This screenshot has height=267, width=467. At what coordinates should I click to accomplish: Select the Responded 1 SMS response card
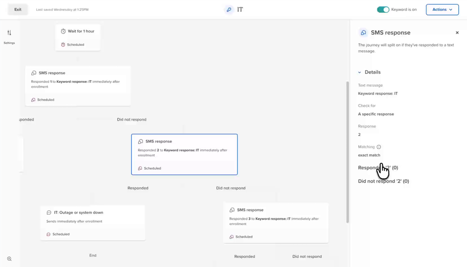[78, 86]
